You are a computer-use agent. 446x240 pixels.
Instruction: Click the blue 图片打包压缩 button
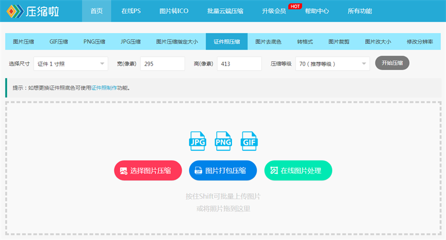[x=223, y=170]
